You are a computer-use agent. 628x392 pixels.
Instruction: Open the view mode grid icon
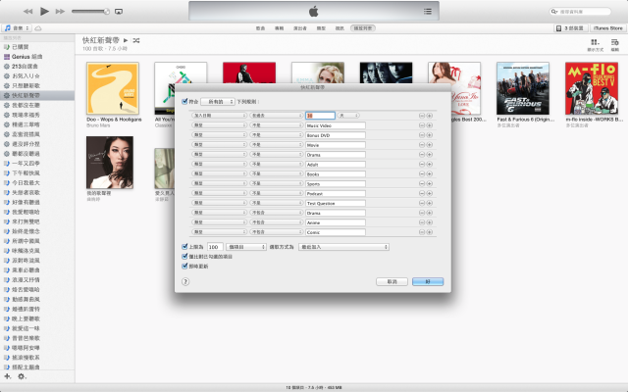coord(596,42)
